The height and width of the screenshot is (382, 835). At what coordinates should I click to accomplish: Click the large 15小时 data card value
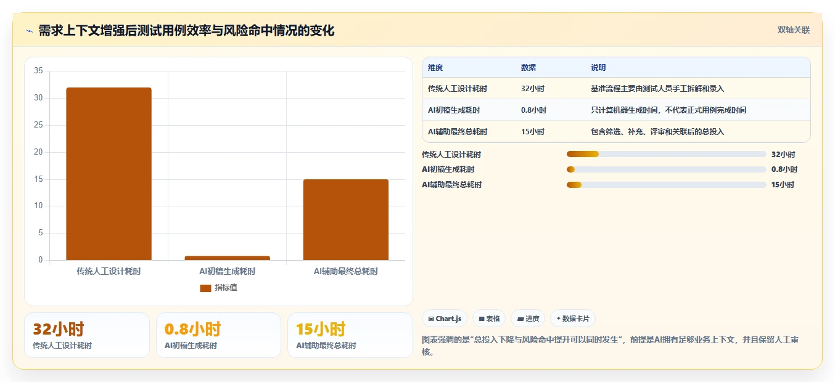tap(321, 329)
